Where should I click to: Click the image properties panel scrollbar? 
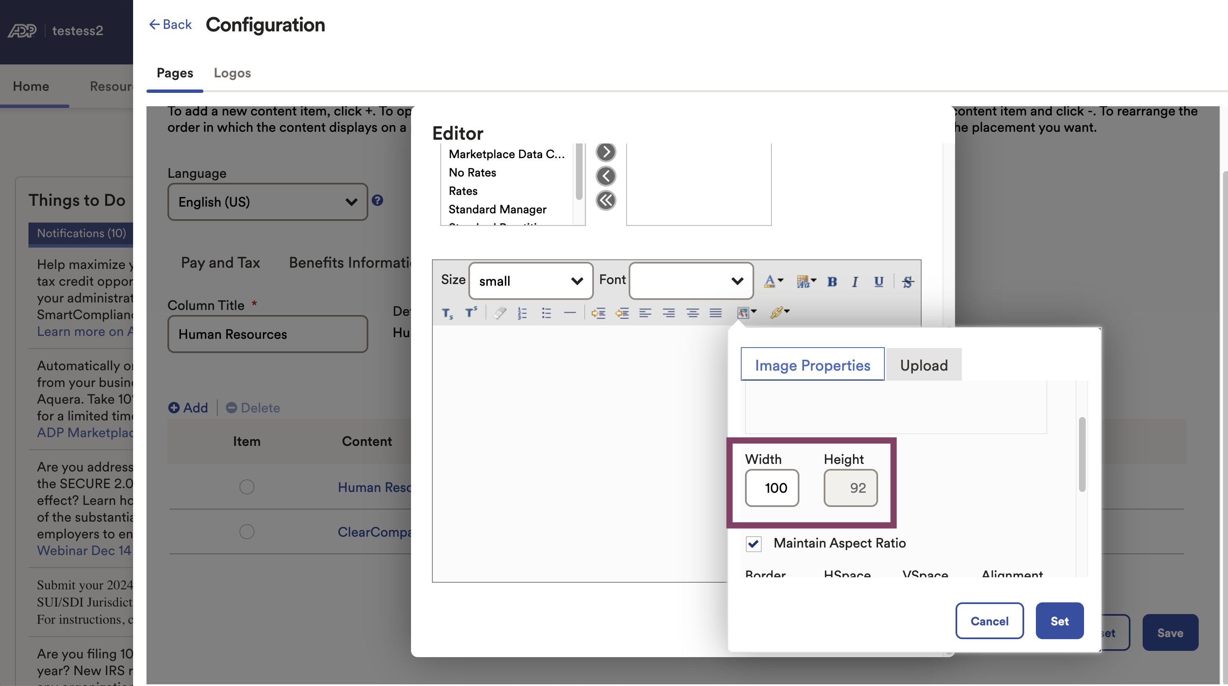pos(1082,454)
